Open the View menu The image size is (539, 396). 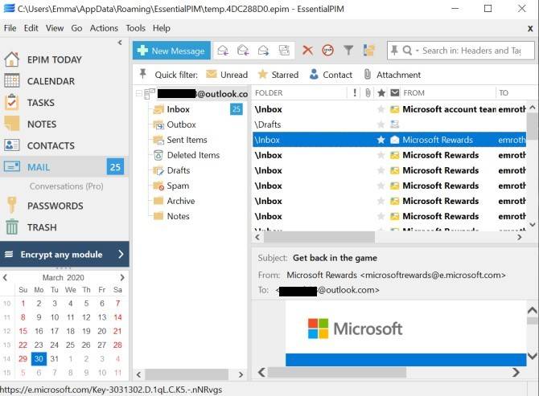(55, 28)
